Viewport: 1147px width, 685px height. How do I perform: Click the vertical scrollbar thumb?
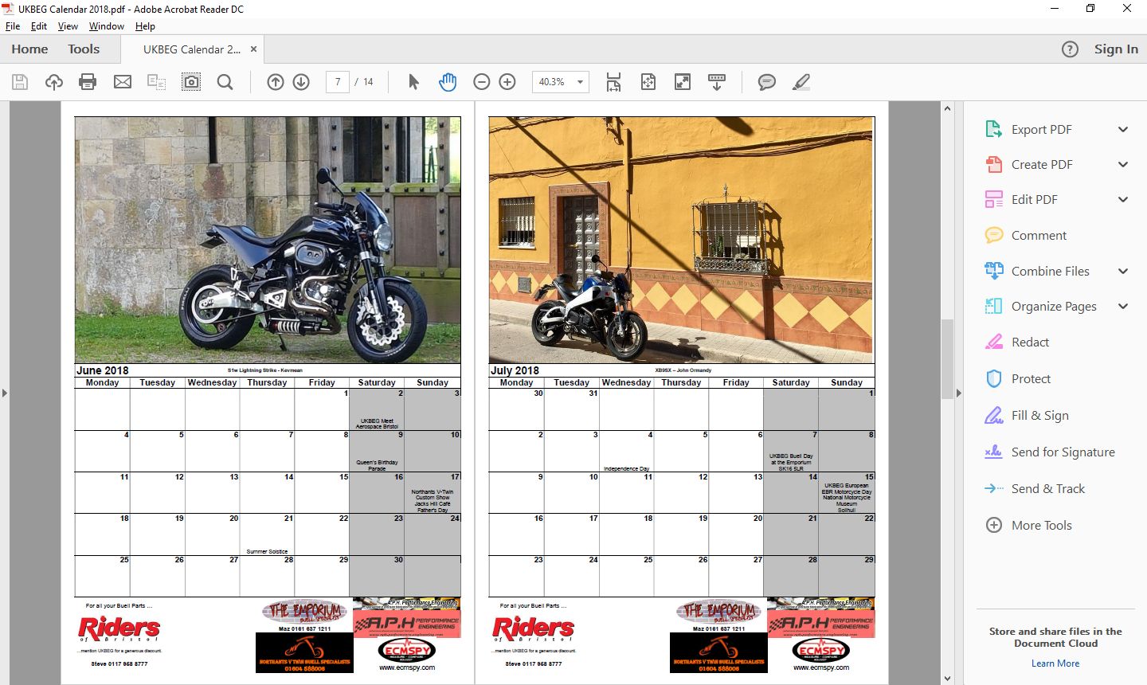(947, 358)
